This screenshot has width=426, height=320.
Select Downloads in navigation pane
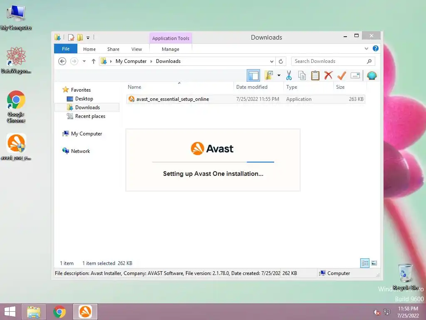[87, 107]
